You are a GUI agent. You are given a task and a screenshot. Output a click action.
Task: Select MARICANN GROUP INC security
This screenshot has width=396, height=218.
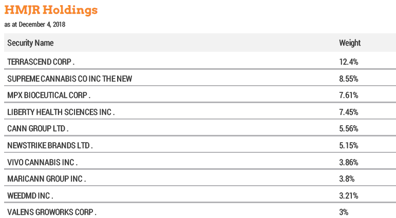pos(46,179)
